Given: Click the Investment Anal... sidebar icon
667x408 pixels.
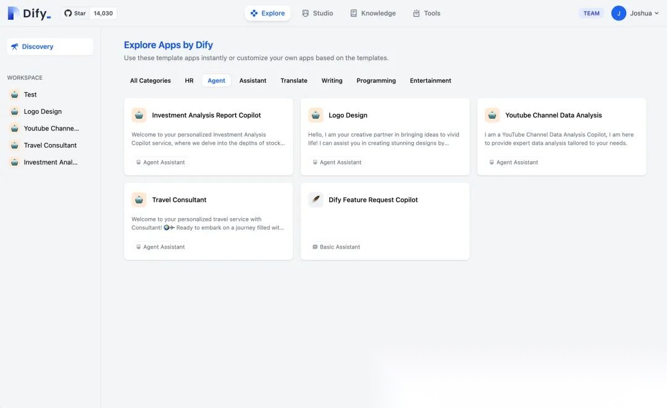Looking at the screenshot, I should coord(14,162).
